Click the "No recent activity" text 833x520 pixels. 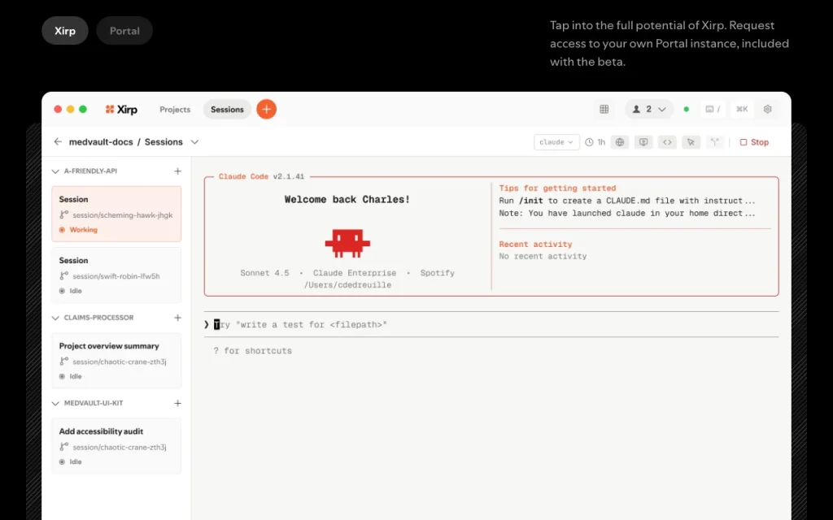point(543,256)
